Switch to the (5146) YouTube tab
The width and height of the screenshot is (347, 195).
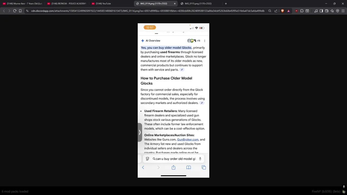[x=111, y=4]
